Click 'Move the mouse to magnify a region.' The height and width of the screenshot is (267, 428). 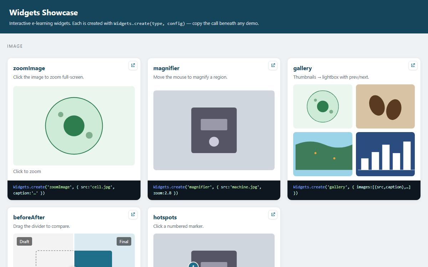[190, 77]
